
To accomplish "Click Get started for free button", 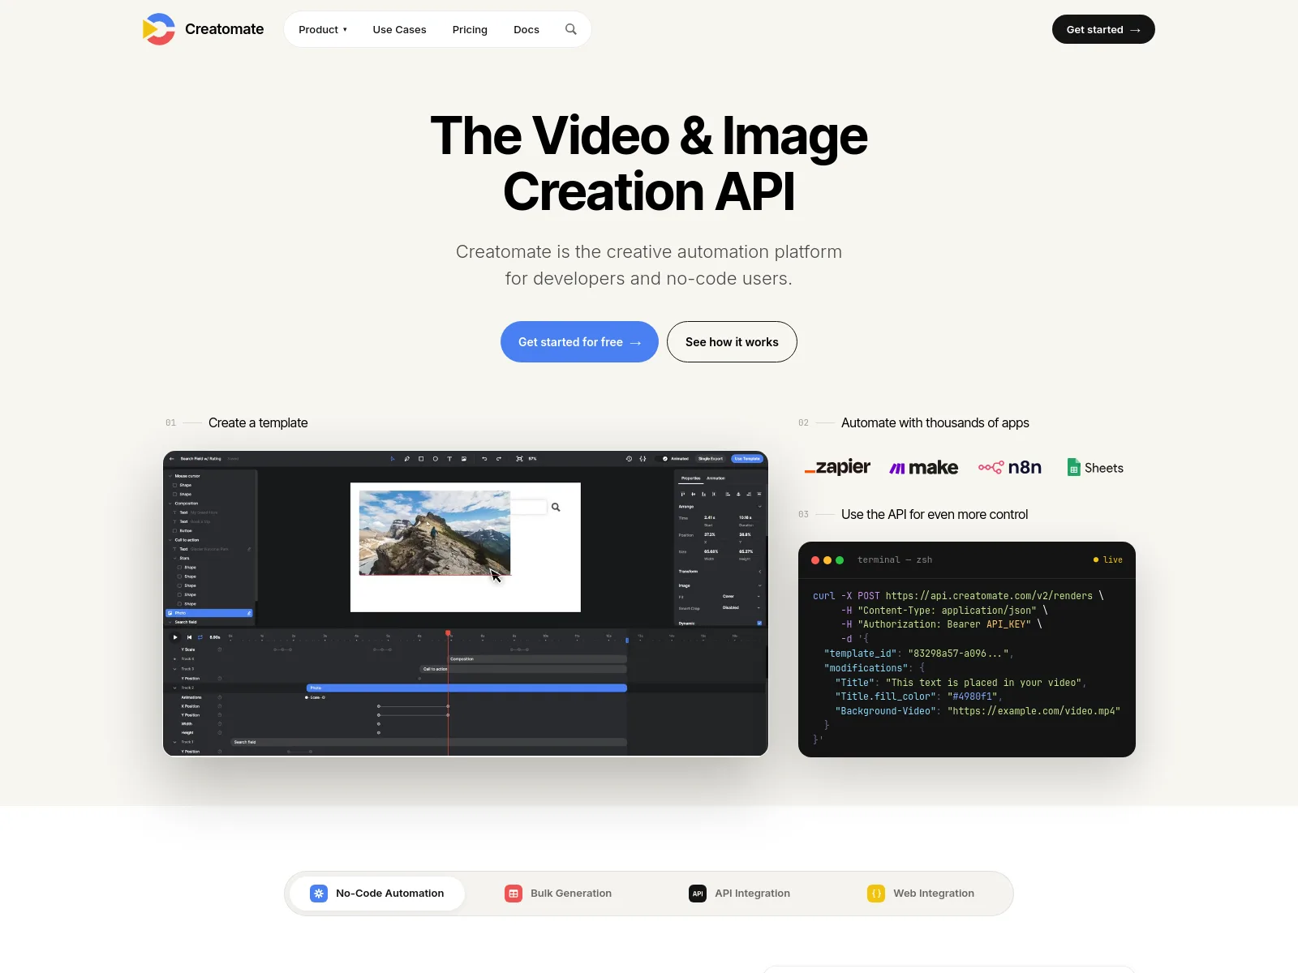I will pos(579,342).
